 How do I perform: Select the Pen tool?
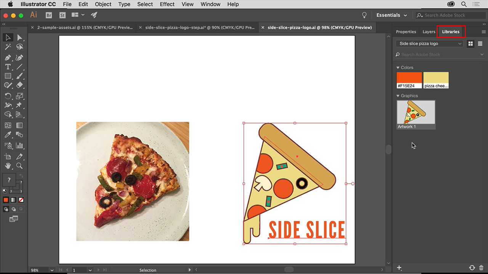(8, 58)
